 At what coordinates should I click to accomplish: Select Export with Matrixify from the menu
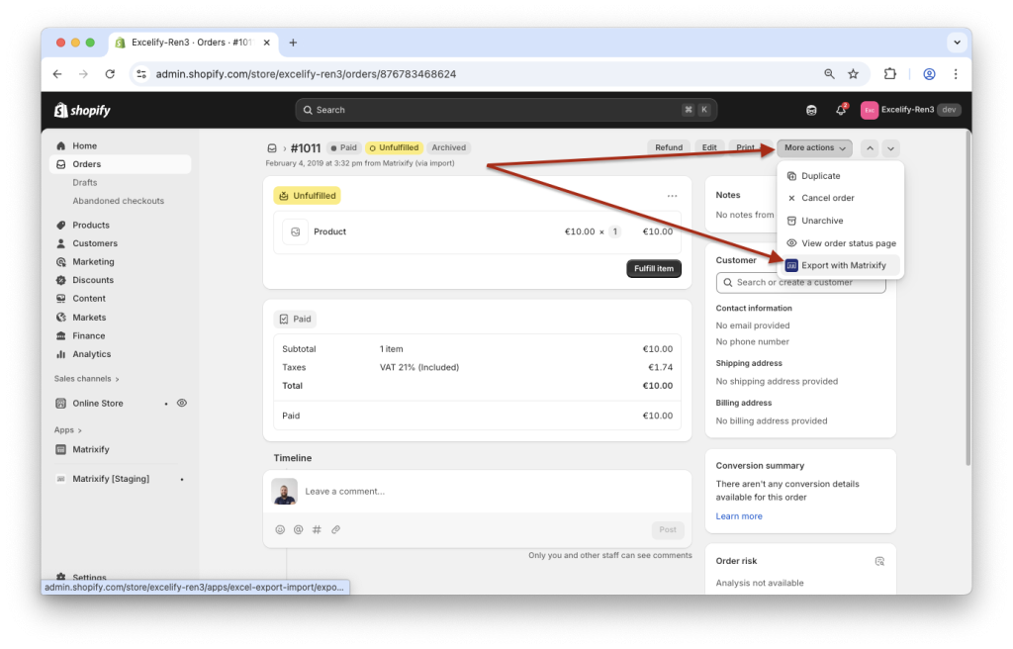tap(842, 265)
